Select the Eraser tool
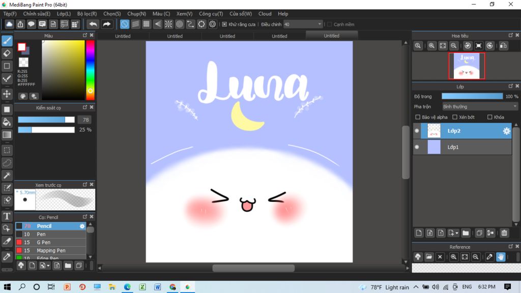Viewport: 521px width, 293px height. click(7, 53)
